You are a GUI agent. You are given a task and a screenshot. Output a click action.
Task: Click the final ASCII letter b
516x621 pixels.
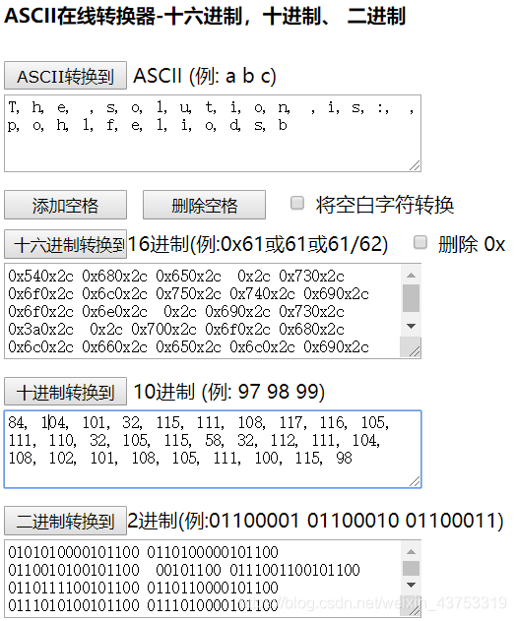tap(283, 126)
